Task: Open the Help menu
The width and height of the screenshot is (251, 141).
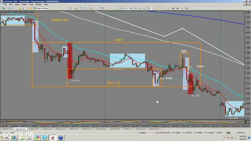Action: point(46,4)
